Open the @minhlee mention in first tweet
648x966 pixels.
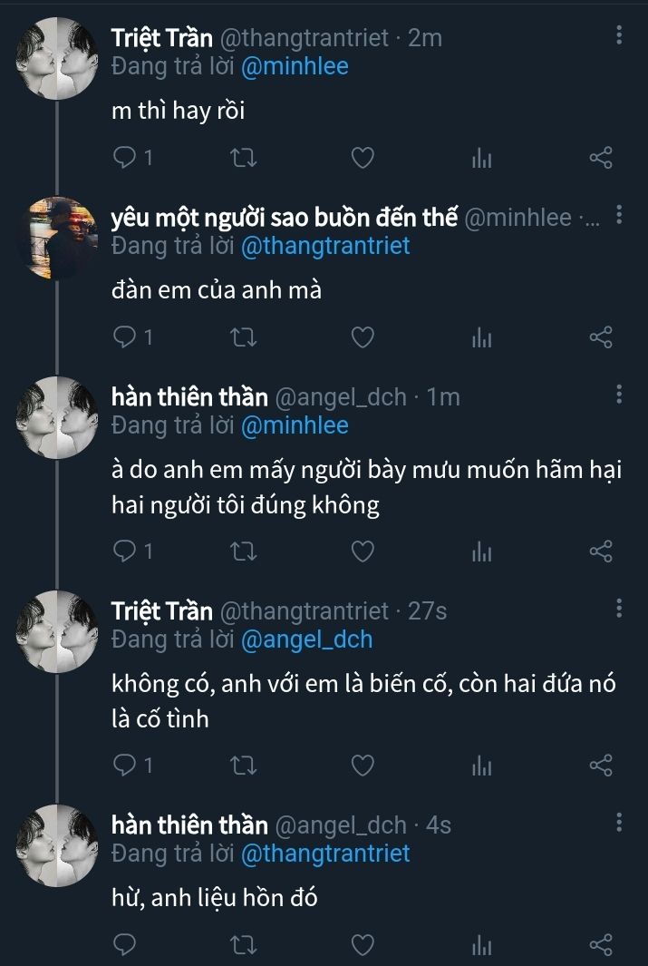tap(295, 67)
